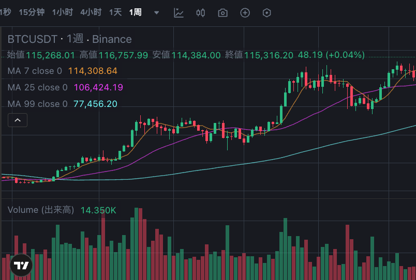Switch to the 15分钟 timeframe

(x=32, y=12)
